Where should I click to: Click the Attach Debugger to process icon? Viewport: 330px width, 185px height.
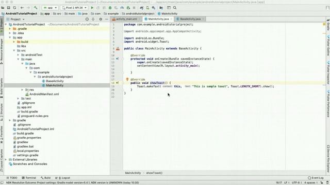pyautogui.click(x=128, y=8)
